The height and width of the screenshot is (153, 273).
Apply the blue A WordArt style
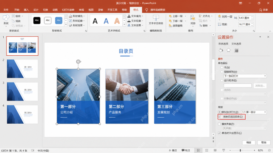coord(106,21)
